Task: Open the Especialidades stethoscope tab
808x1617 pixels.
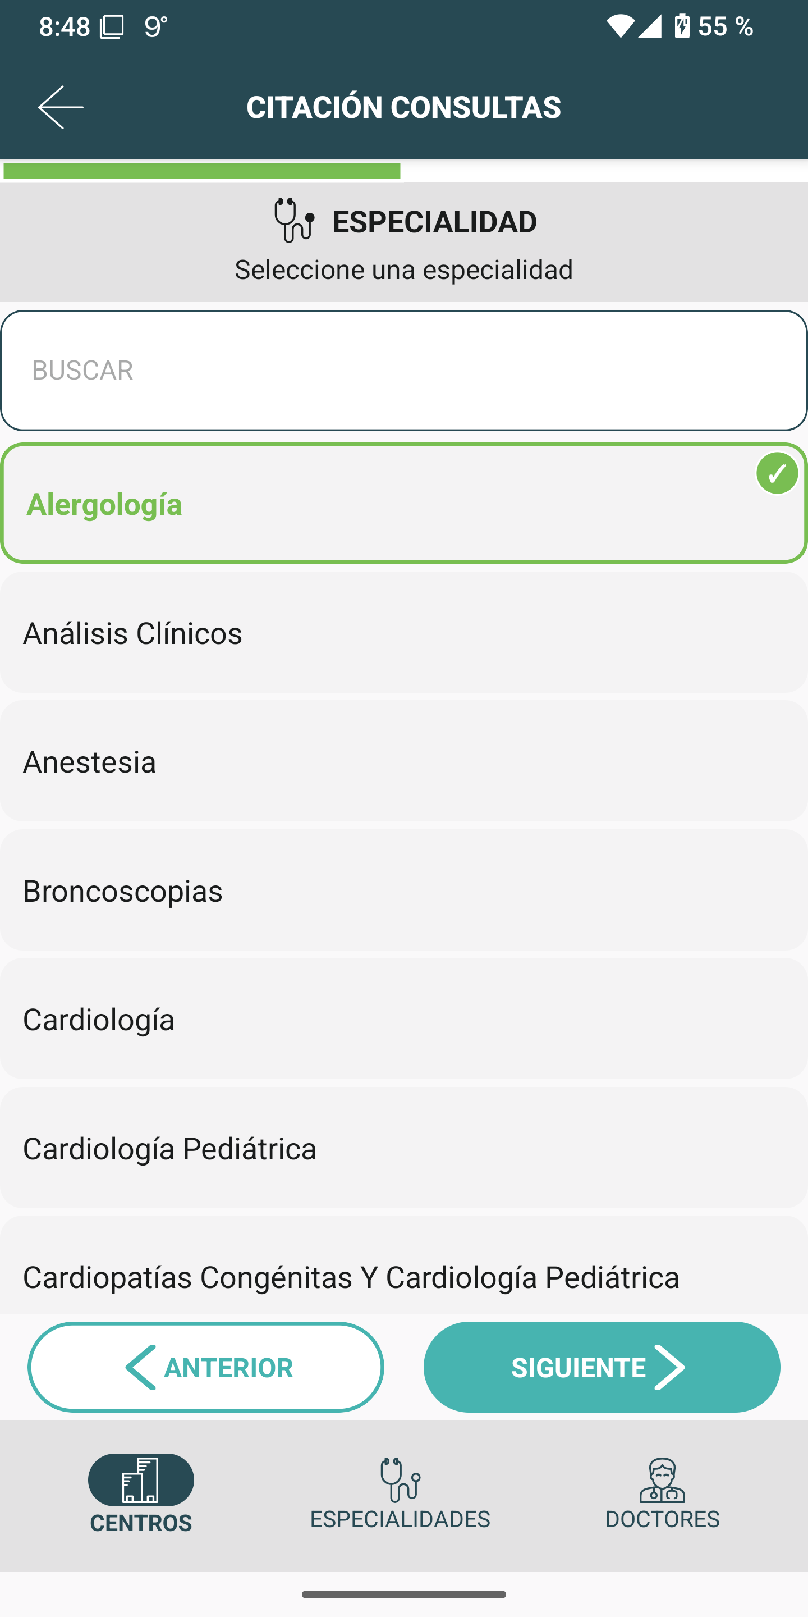Action: pos(400,1480)
